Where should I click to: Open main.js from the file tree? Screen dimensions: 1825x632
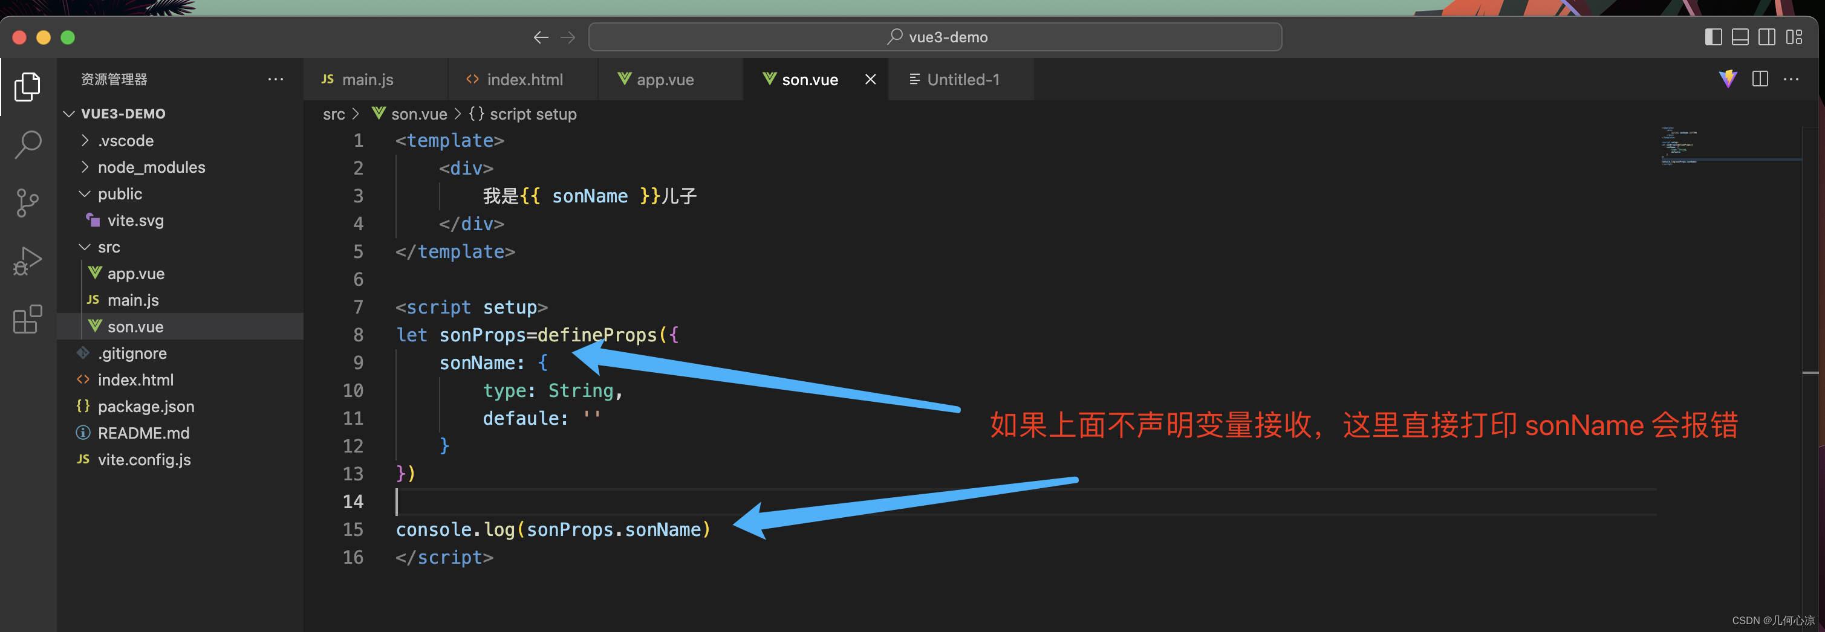[x=180, y=300]
